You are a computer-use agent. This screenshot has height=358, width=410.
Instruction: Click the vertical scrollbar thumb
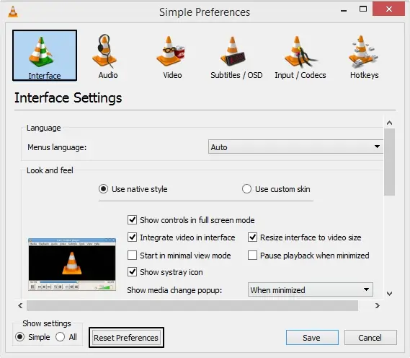389,162
